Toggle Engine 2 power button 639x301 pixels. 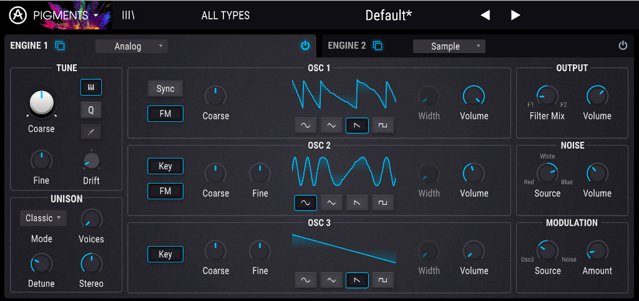pyautogui.click(x=623, y=46)
